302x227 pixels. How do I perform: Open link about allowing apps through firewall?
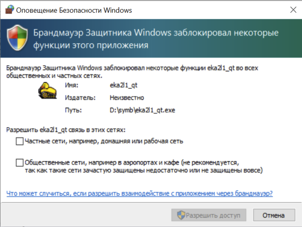[x=140, y=193]
